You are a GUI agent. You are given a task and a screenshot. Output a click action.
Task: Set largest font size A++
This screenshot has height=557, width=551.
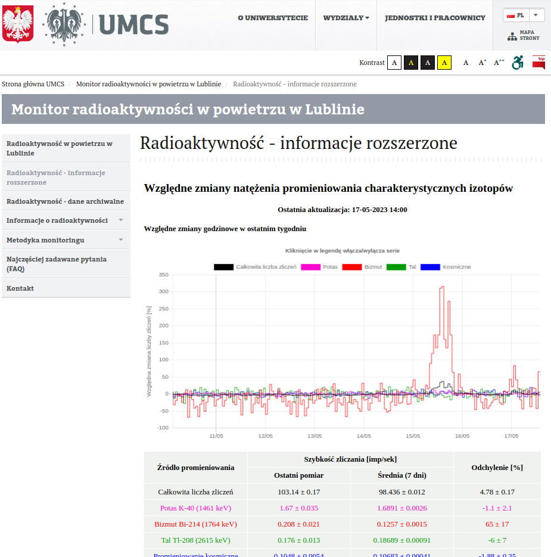pyautogui.click(x=499, y=63)
